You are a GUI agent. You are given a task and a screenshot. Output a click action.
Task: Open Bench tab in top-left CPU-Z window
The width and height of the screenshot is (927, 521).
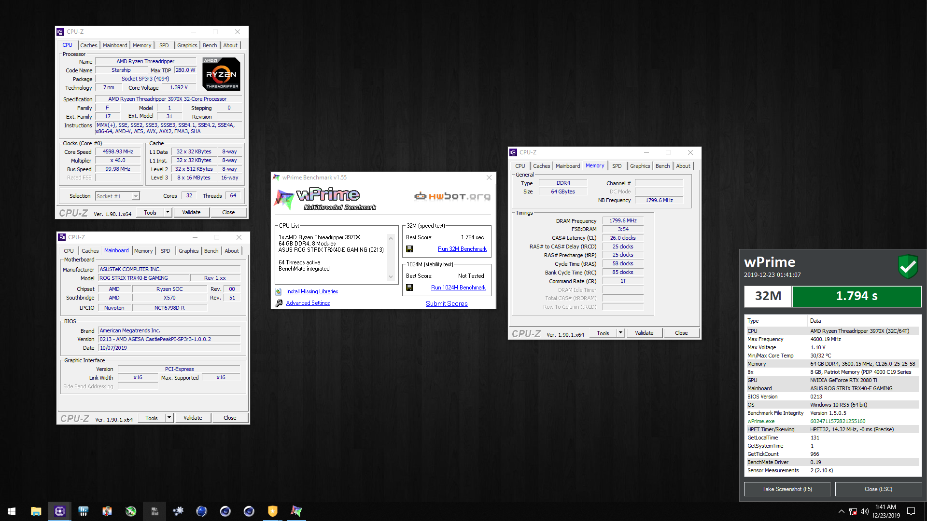pyautogui.click(x=210, y=45)
